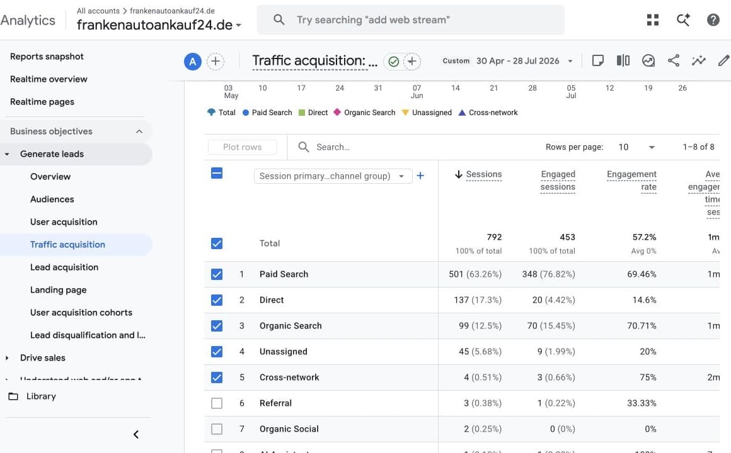Uncheck the Total row checkbox
This screenshot has width=731, height=453.
pos(217,243)
